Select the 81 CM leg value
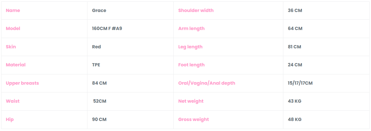 294,47
